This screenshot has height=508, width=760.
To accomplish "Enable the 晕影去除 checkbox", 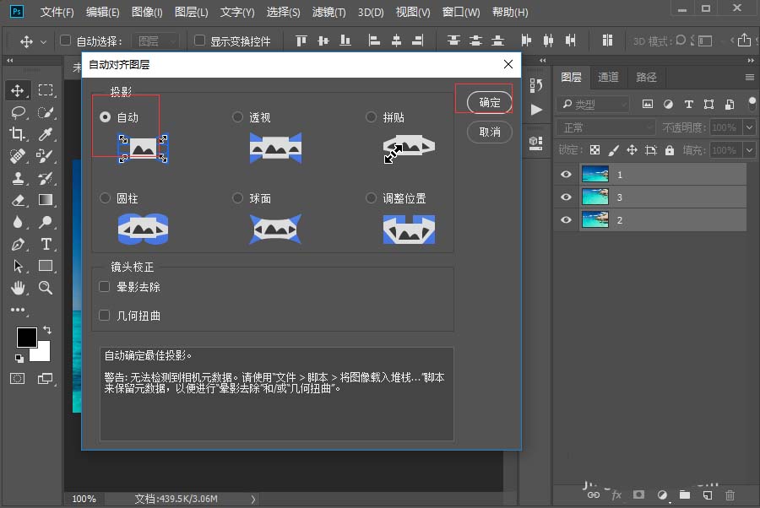I will [x=103, y=286].
